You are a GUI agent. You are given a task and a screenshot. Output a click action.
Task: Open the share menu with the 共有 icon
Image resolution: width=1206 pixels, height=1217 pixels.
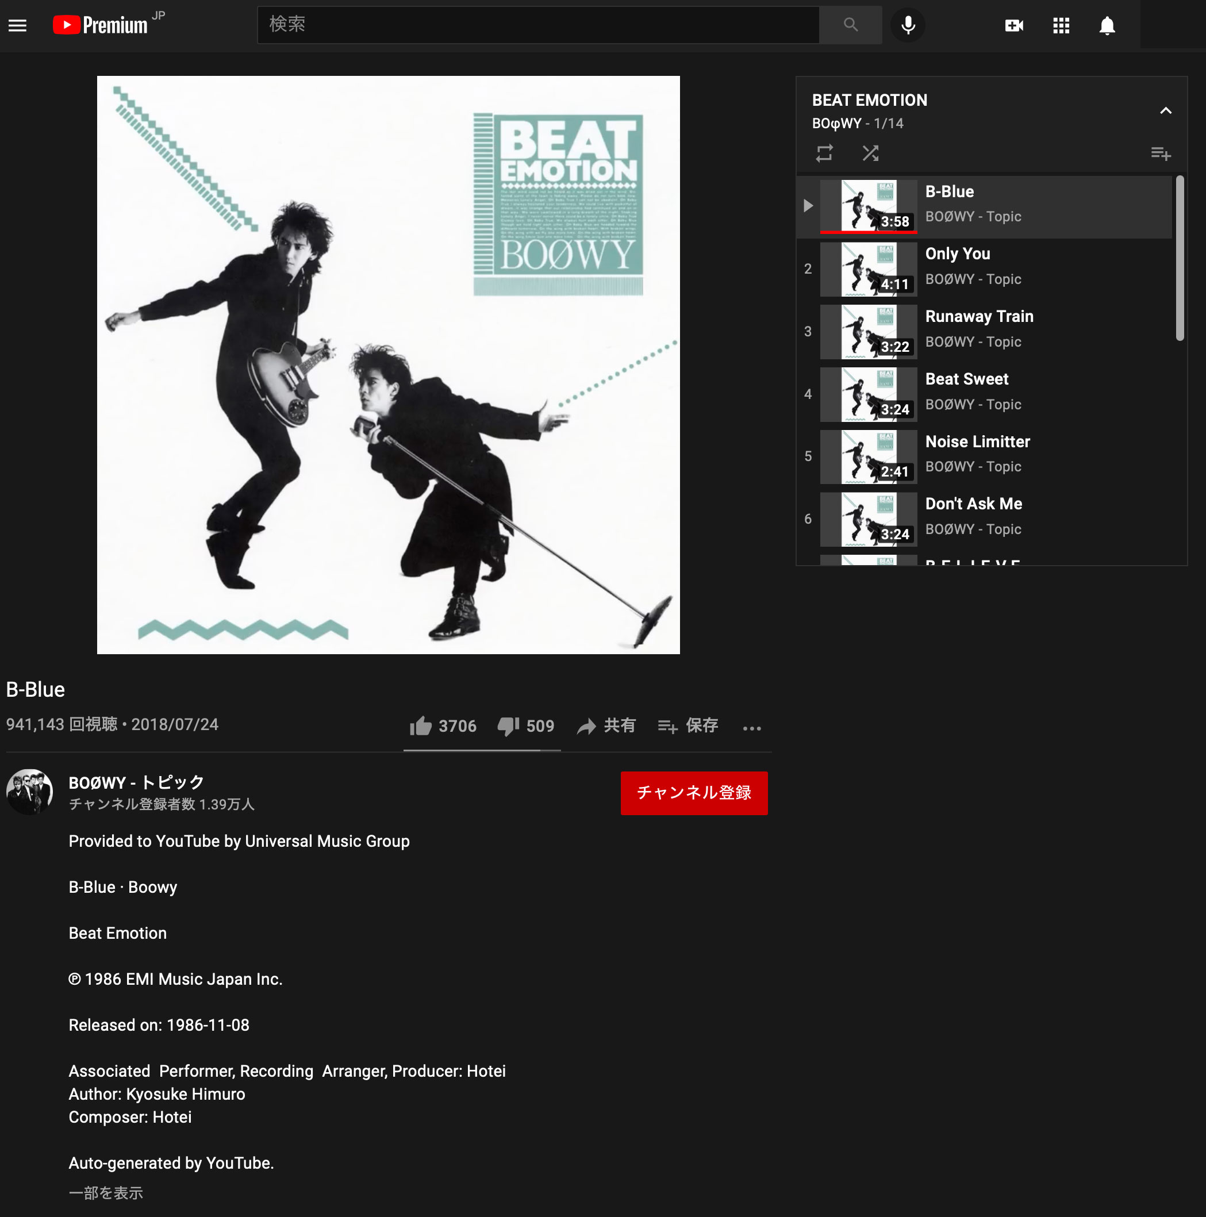(605, 725)
